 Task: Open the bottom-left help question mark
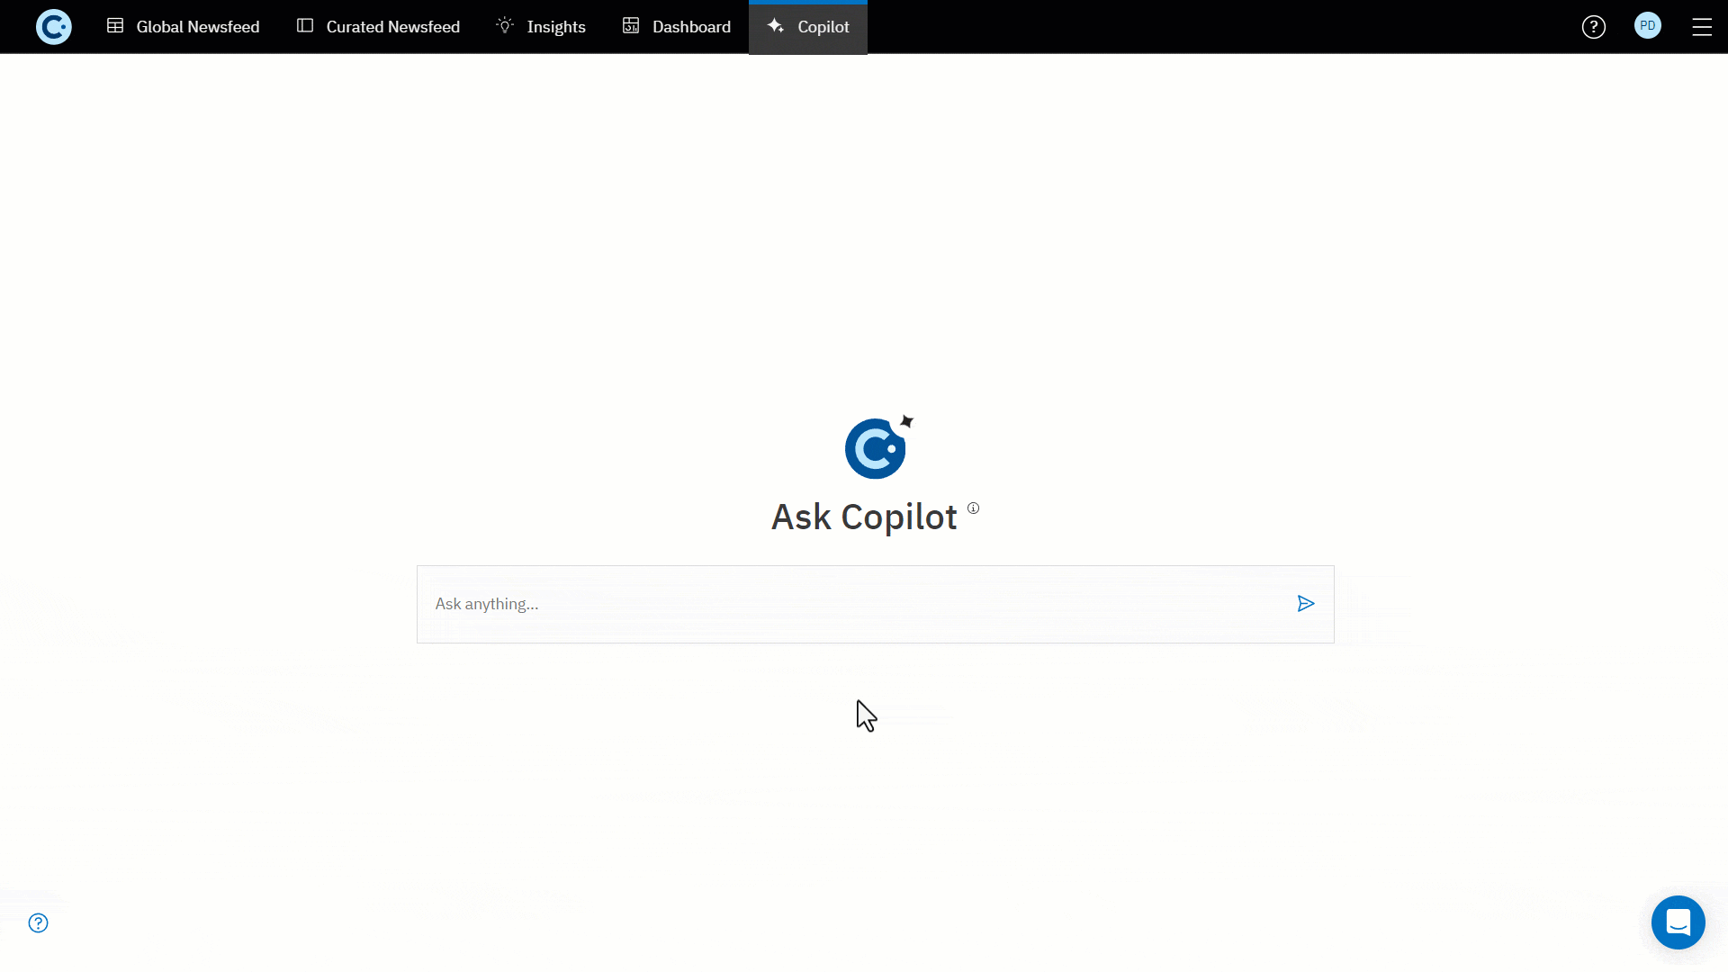[38, 923]
